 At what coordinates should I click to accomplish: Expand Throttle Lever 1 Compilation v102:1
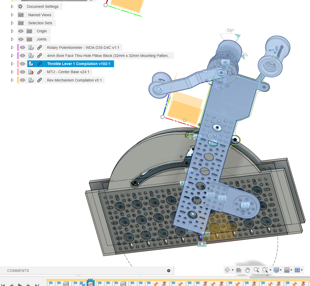[12, 63]
